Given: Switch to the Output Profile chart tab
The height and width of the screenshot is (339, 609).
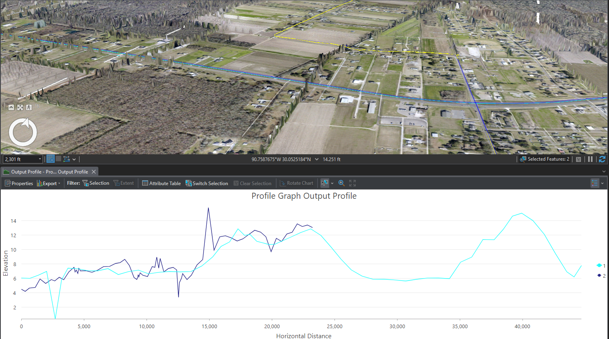Looking at the screenshot, I should pyautogui.click(x=48, y=172).
